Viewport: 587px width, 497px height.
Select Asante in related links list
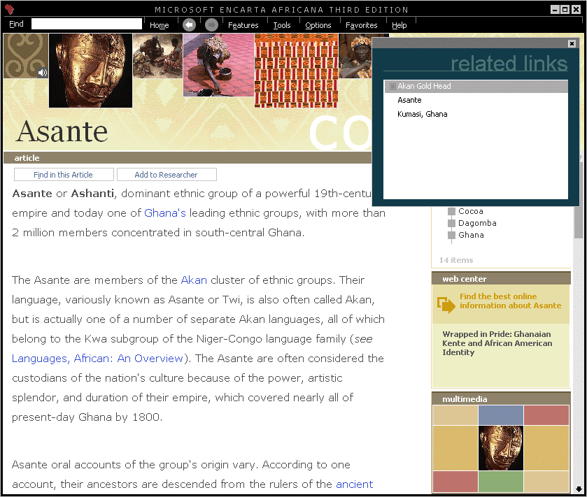coord(409,100)
